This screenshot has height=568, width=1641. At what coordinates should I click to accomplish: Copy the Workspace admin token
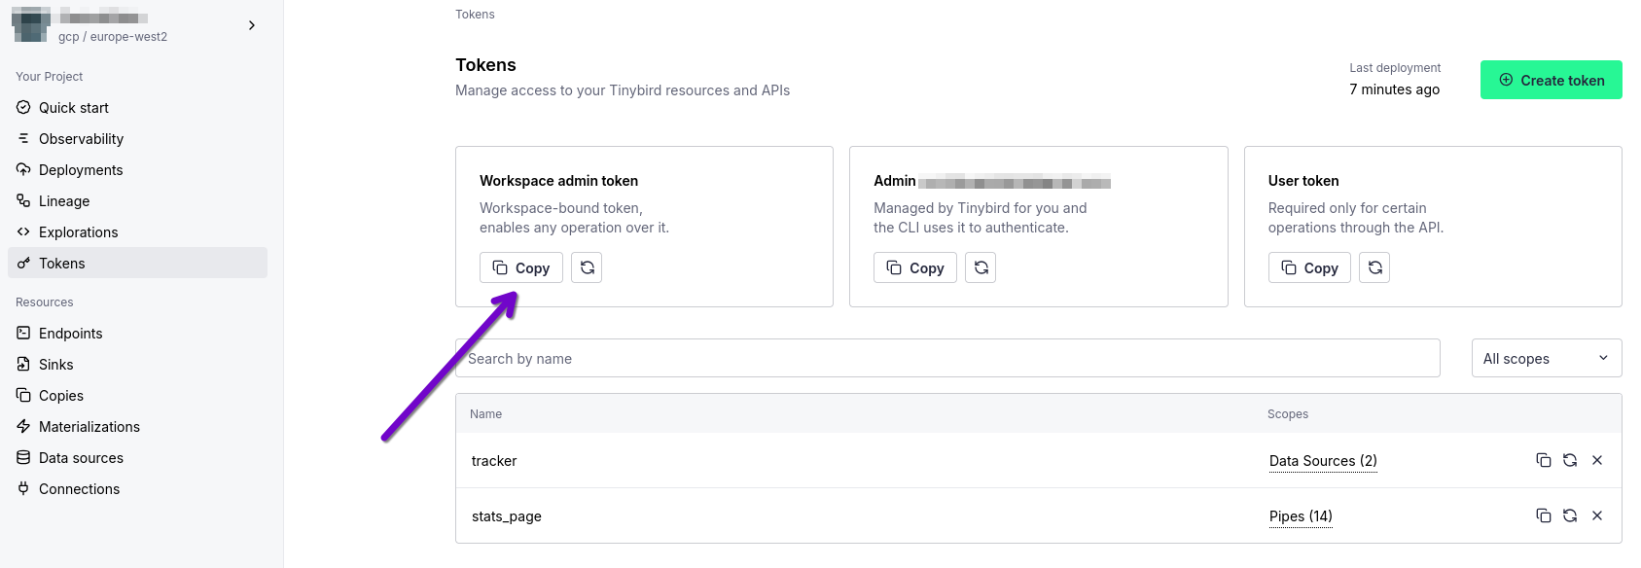tap(521, 267)
